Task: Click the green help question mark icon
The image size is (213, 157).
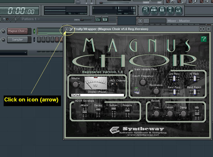Action: [x=203, y=39]
